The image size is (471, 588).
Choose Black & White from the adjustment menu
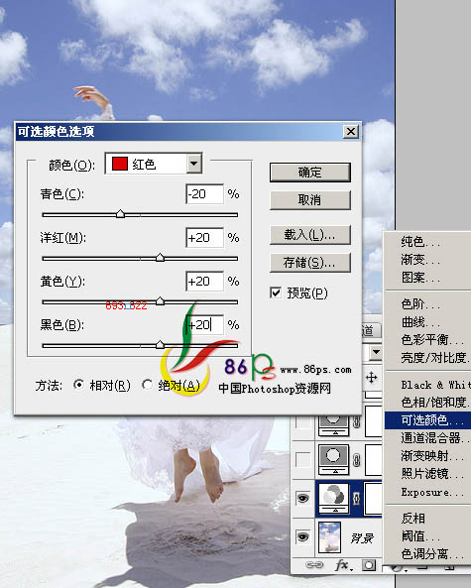click(428, 385)
